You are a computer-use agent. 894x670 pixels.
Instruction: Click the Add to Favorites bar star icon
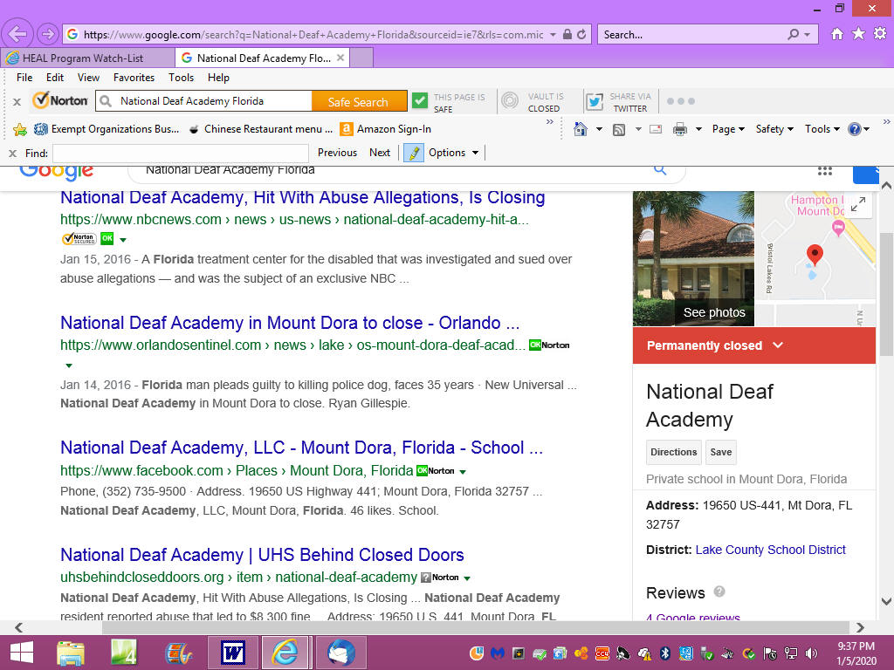point(20,129)
